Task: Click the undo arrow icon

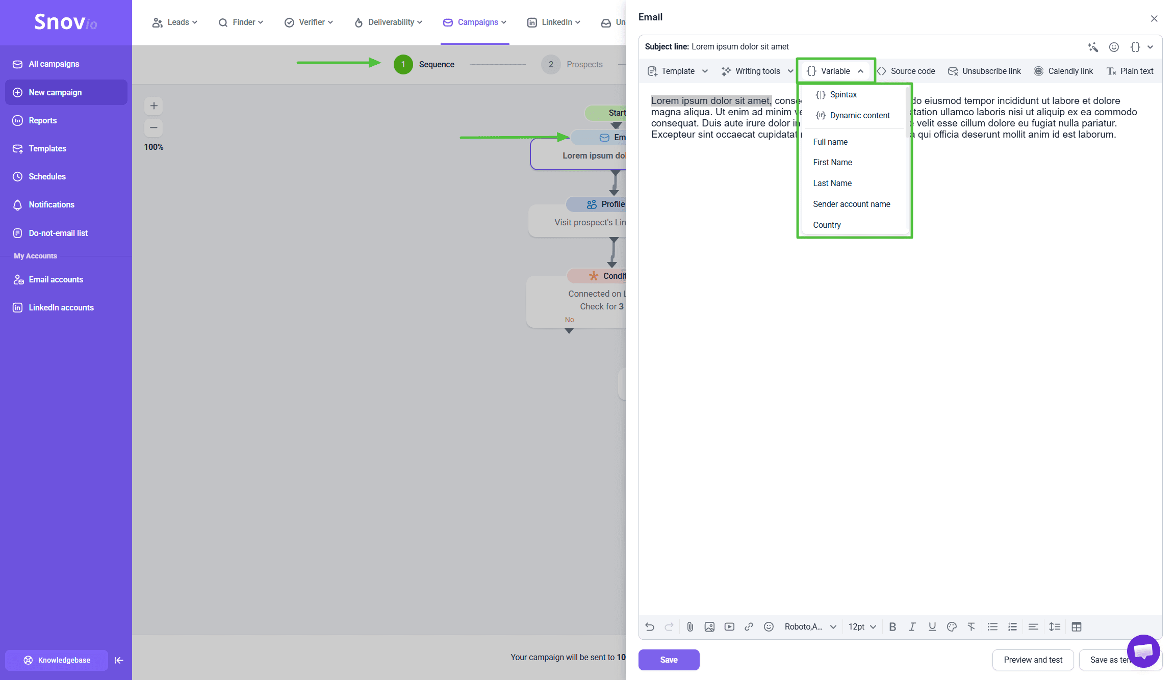Action: click(x=650, y=627)
